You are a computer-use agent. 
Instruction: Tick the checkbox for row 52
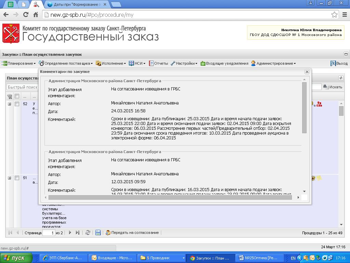click(x=17, y=104)
